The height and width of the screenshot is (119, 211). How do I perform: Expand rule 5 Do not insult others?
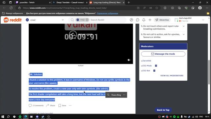tap(184, 26)
